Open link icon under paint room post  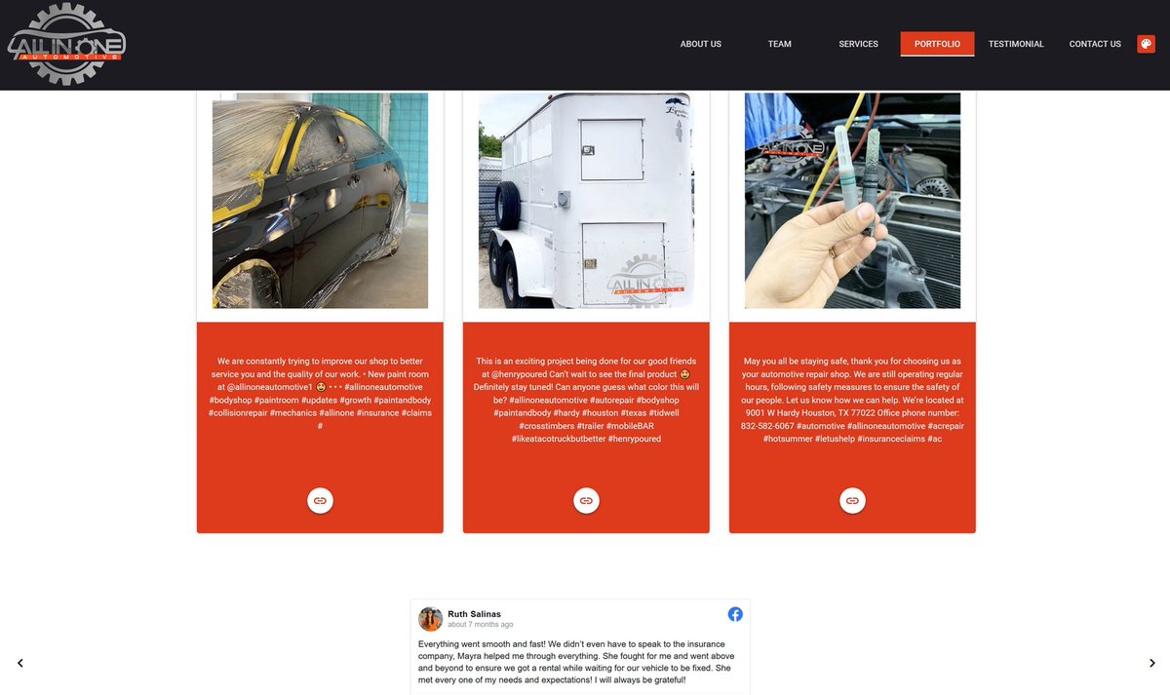(x=320, y=500)
